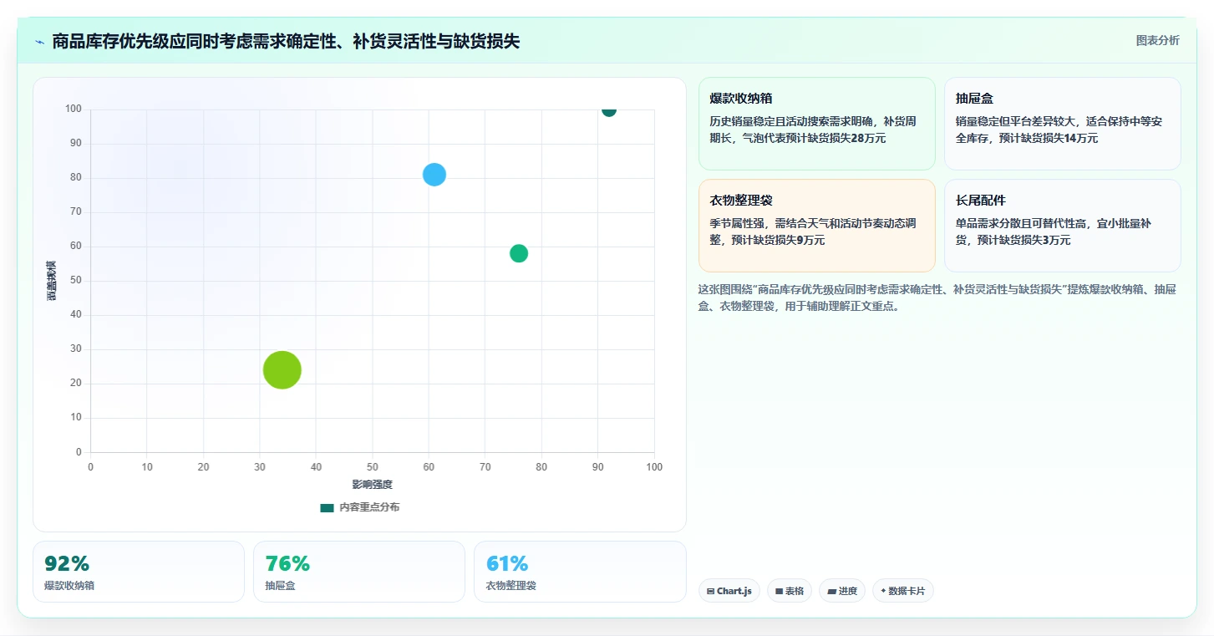The width and height of the screenshot is (1214, 636).
Task: Click the 图表分析 label in header
Action: pos(1157,40)
